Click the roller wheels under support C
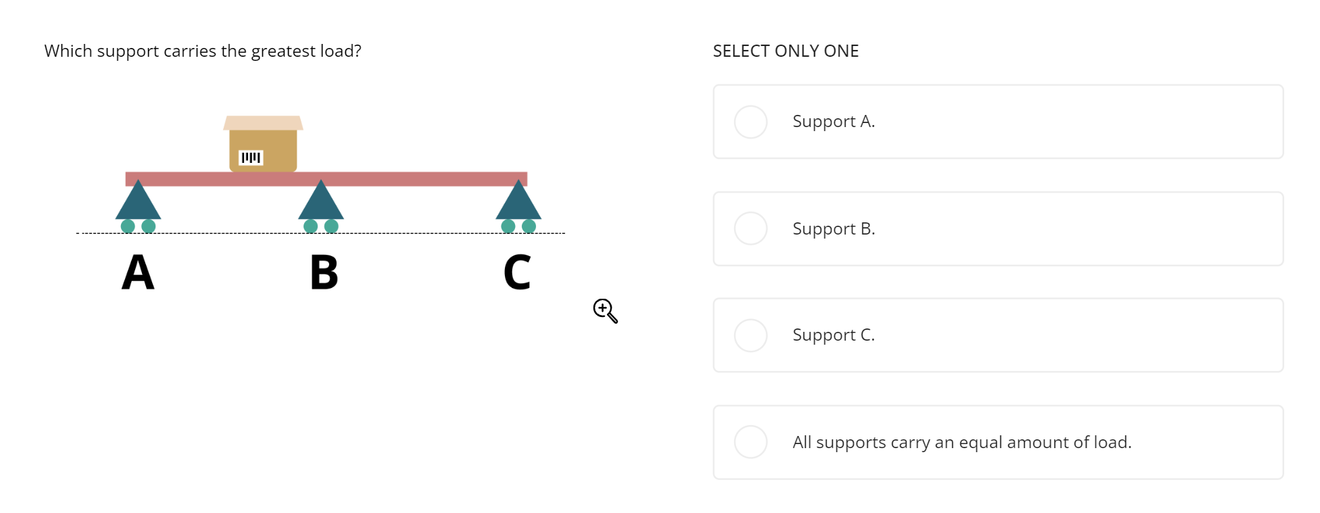The image size is (1320, 513). click(x=518, y=225)
